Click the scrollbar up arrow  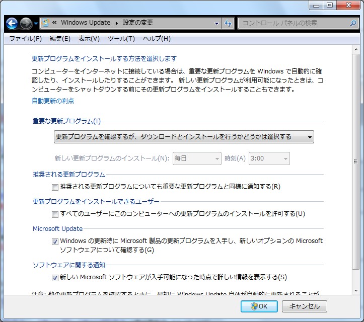[x=355, y=49]
